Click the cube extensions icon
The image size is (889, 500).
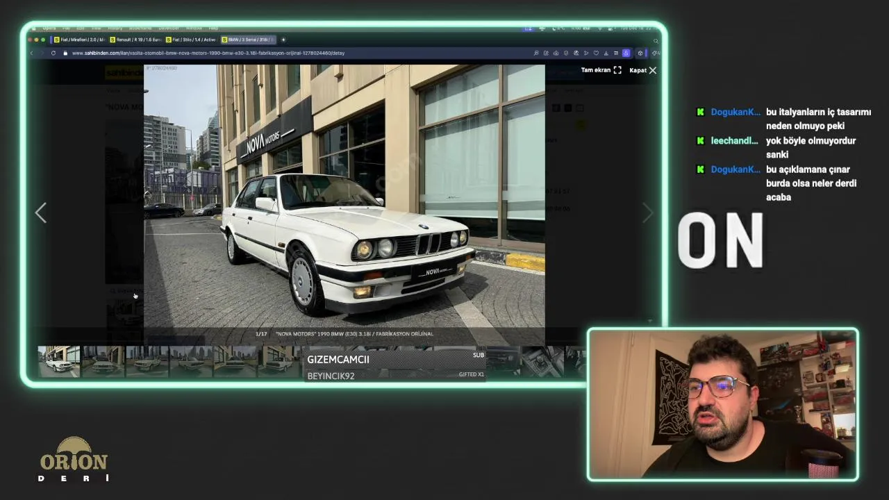(x=640, y=53)
